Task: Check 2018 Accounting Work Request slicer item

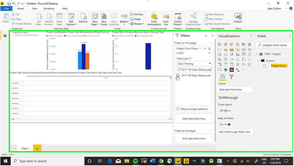Action: pyautogui.click(x=13, y=35)
